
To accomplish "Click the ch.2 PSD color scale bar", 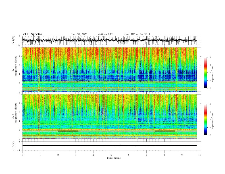I will click(x=205, y=120).
